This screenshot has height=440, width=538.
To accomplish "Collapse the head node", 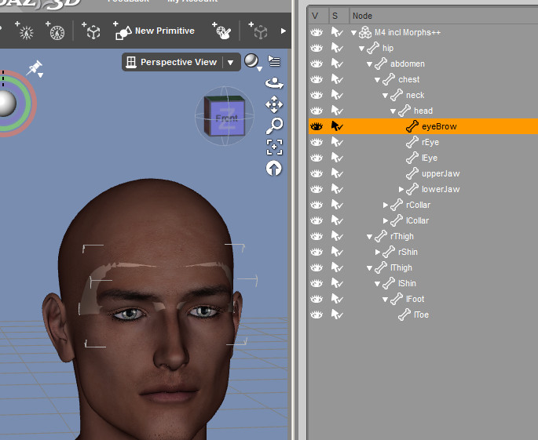I will click(393, 111).
